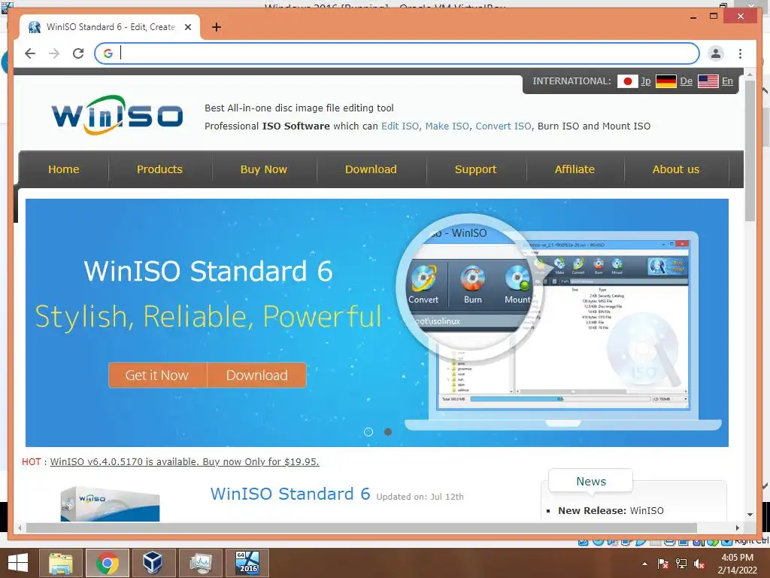Click the Japan flag icon
This screenshot has width=770, height=578.
pyautogui.click(x=627, y=81)
